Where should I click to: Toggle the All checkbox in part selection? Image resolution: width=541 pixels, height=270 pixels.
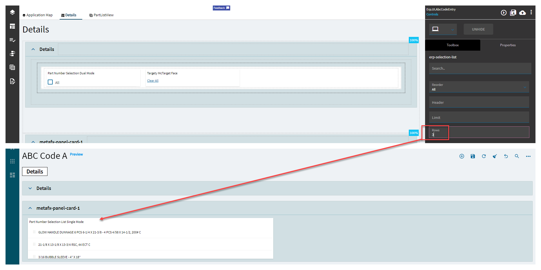50,82
